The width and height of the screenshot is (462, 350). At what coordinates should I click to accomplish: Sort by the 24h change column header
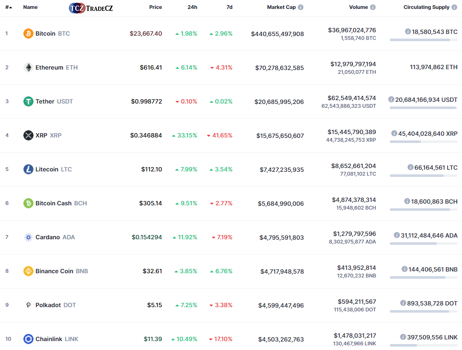coord(192,7)
